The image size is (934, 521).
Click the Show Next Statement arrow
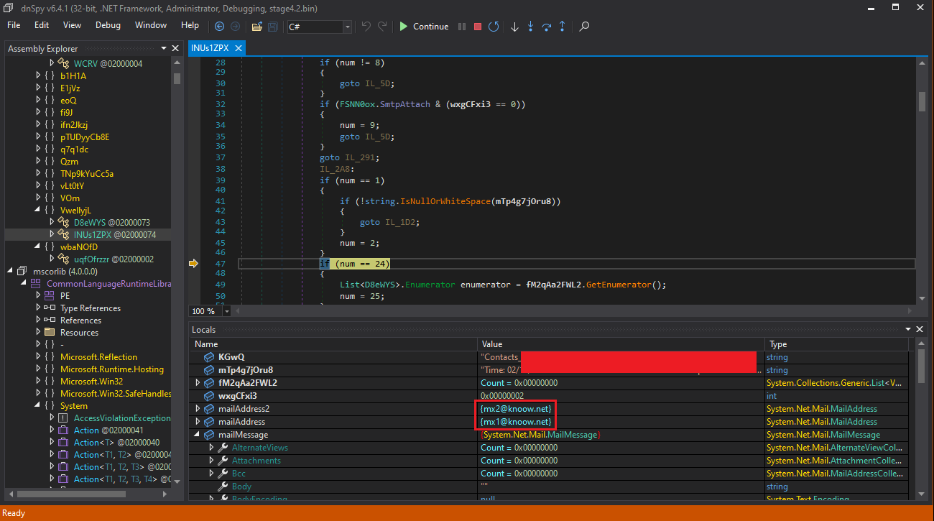[x=514, y=27]
